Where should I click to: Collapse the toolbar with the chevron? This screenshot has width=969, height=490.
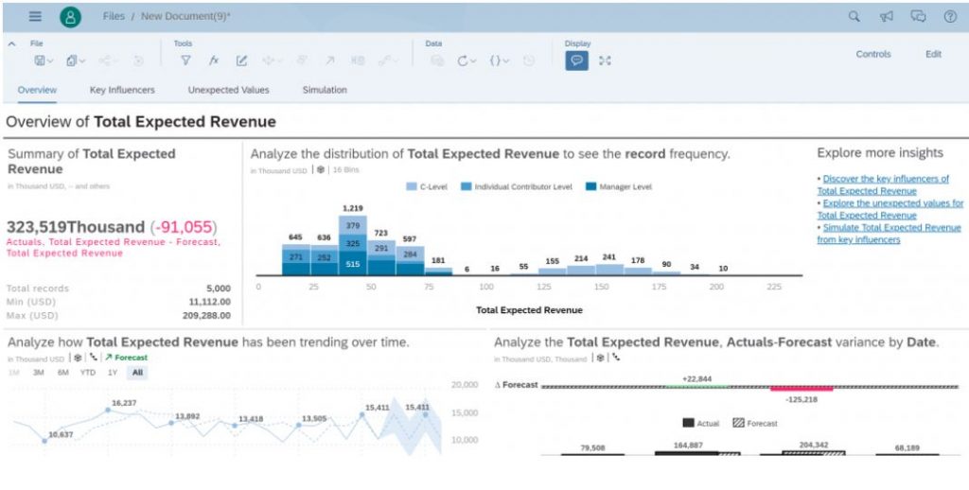pyautogui.click(x=11, y=44)
